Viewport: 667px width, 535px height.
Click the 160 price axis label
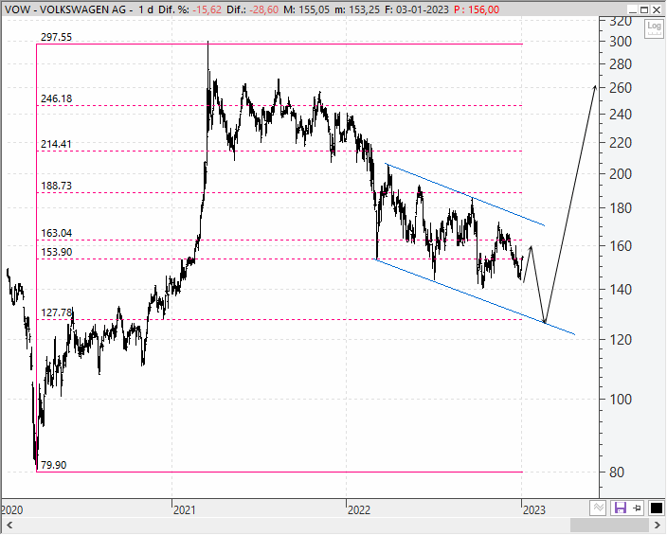pos(621,246)
